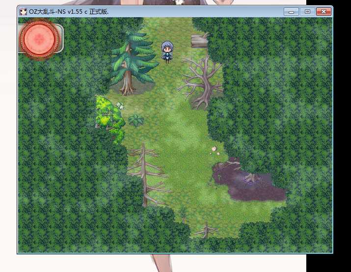Close the OZ大乱斗 game window
This screenshot has height=272, width=351.
(x=324, y=12)
